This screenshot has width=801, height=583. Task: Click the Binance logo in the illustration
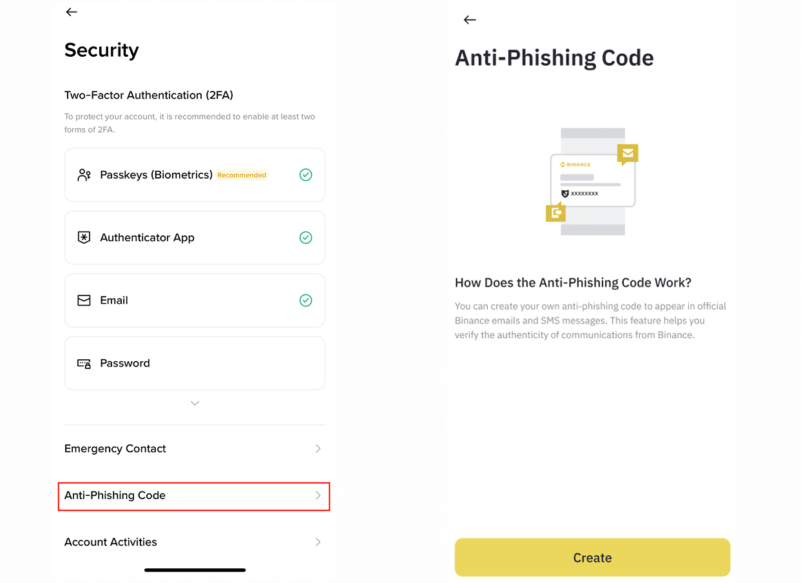575,164
